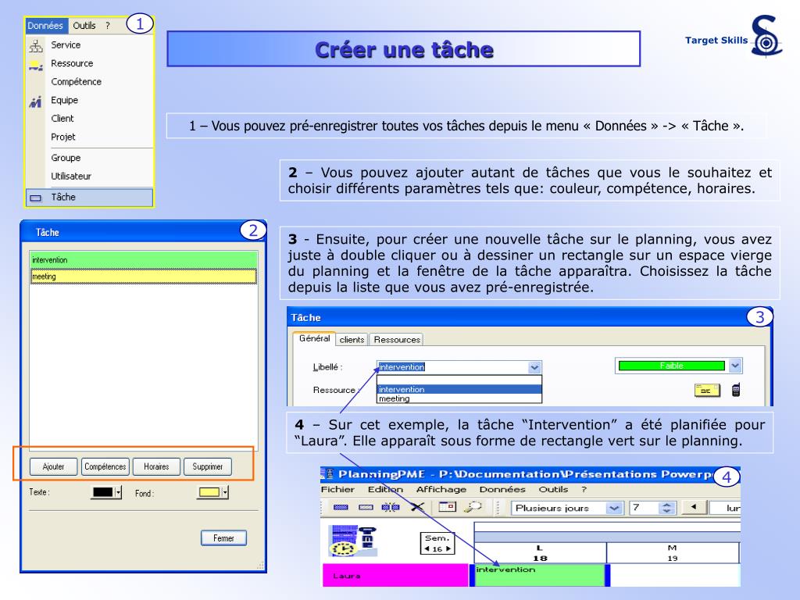Click the Libellé text field containing intervention

452,367
